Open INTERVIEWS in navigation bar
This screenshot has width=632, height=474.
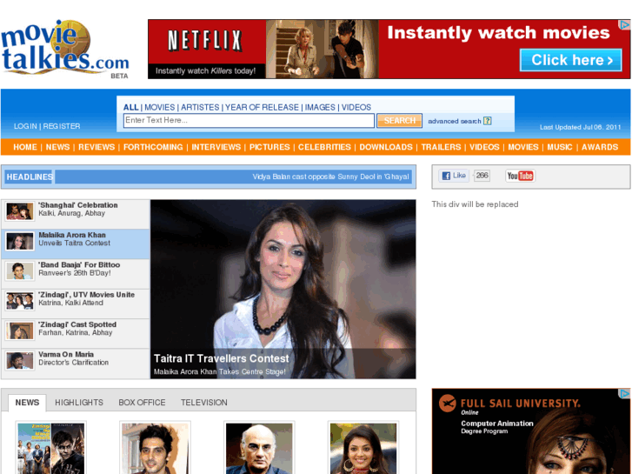point(216,147)
